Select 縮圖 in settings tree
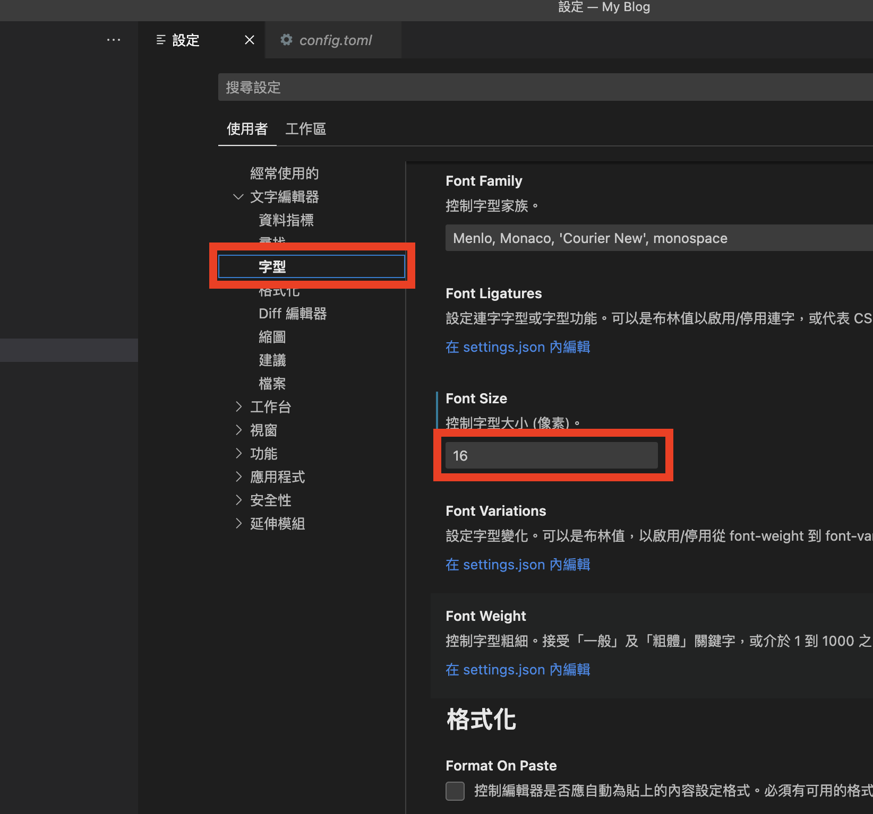The width and height of the screenshot is (873, 814). click(272, 337)
